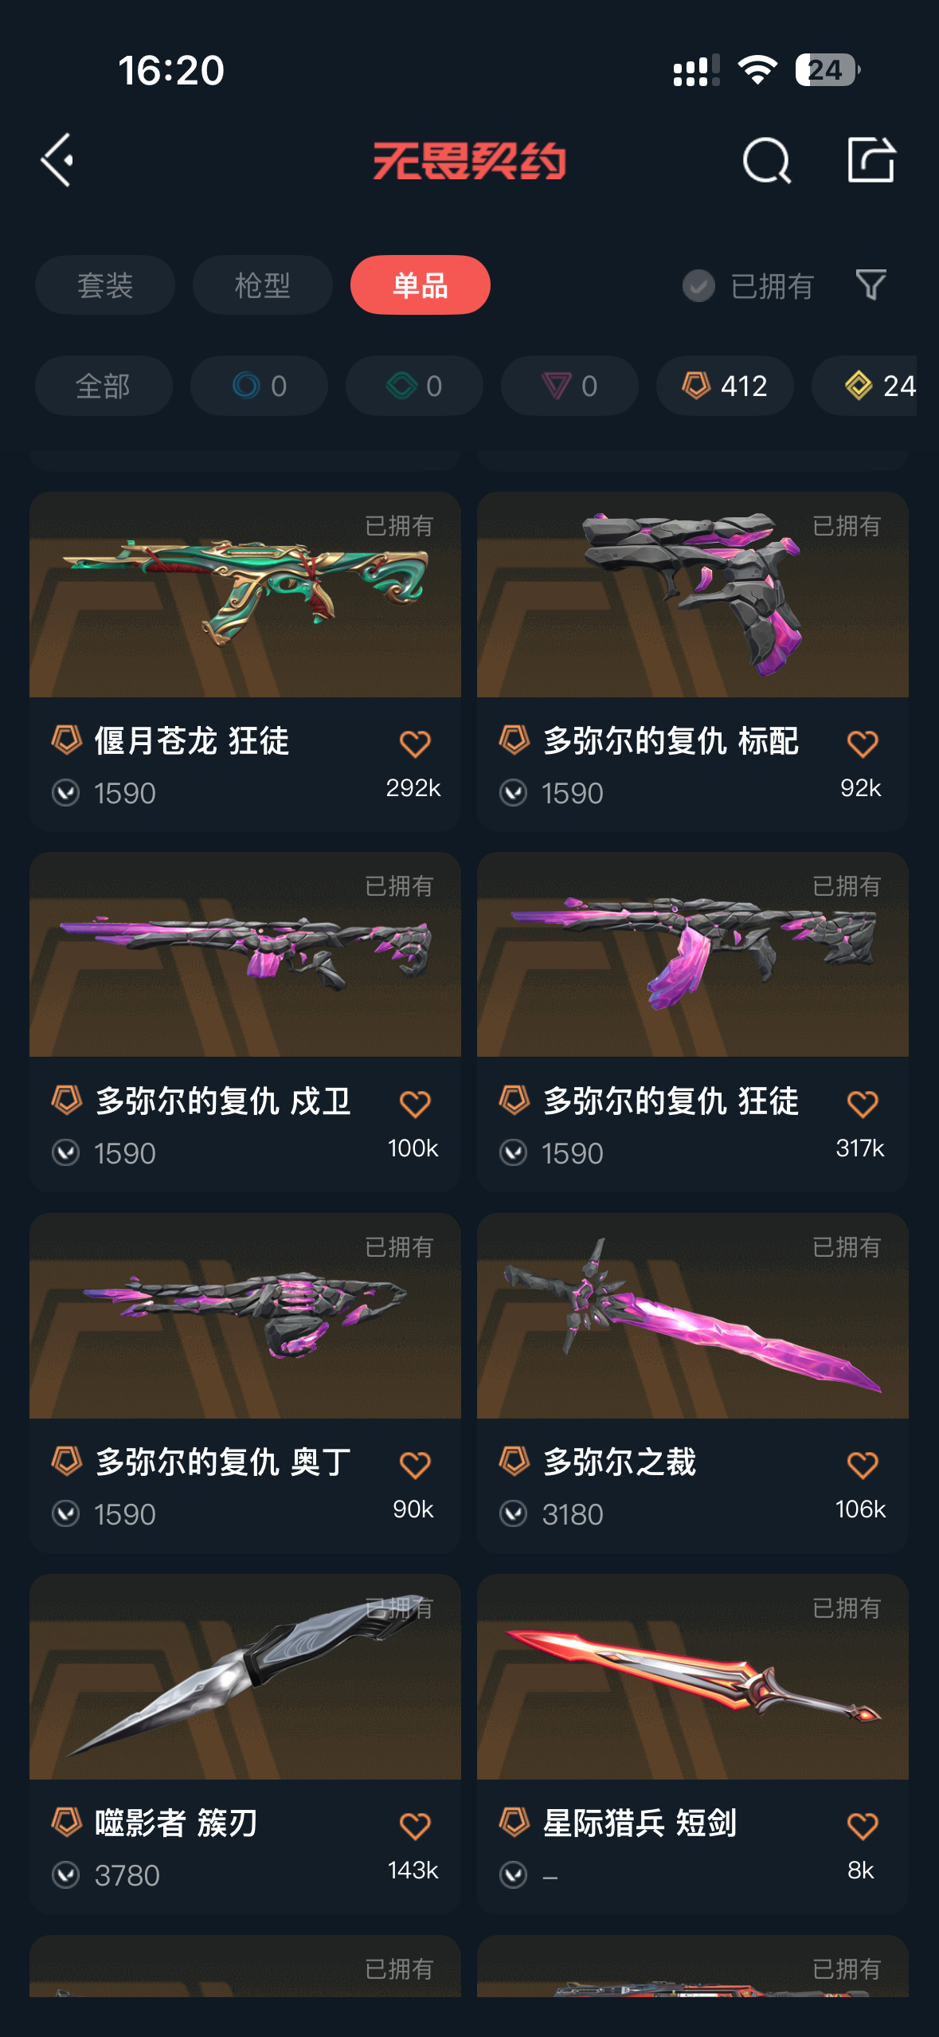
Task: Select the 全部 rarity filter
Action: (104, 386)
